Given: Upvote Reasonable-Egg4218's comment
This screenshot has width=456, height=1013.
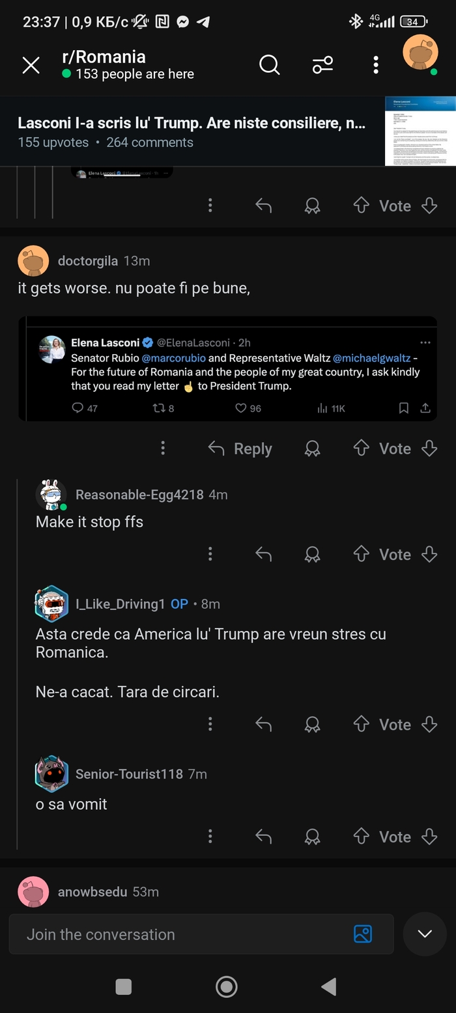Looking at the screenshot, I should [361, 554].
